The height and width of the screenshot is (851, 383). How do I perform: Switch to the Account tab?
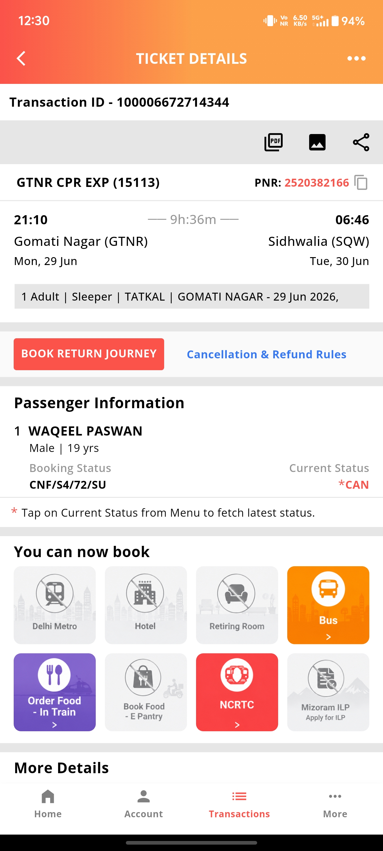click(x=143, y=804)
